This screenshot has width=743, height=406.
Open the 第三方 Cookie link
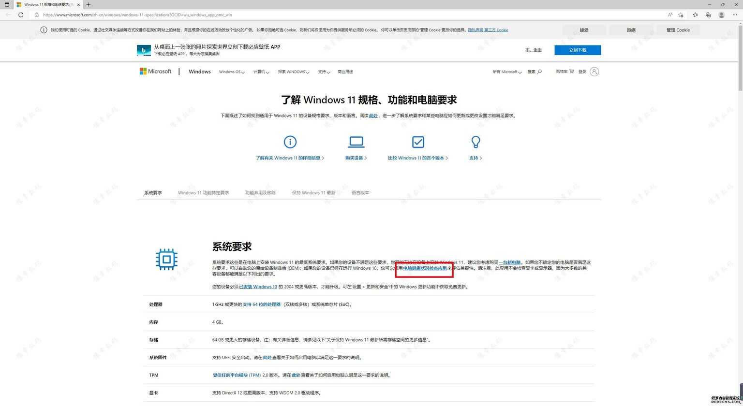(496, 30)
